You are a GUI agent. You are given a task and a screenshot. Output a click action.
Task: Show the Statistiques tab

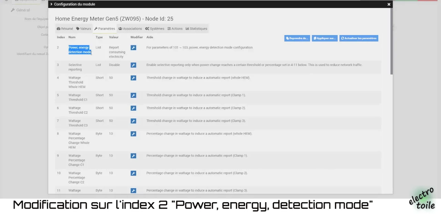tap(196, 29)
